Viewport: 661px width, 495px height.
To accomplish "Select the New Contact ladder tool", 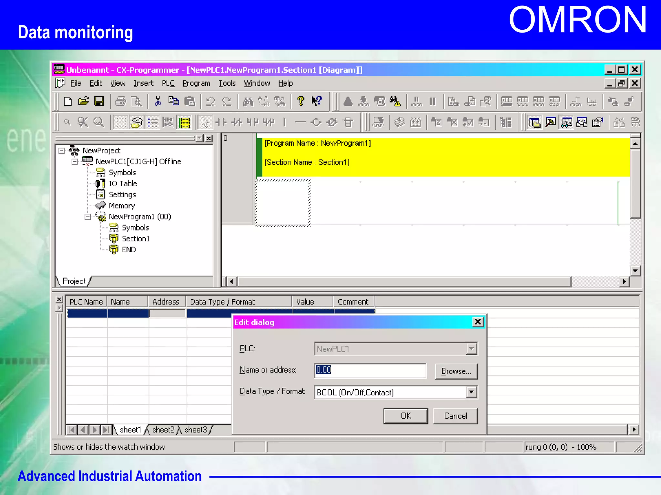I will pos(221,122).
